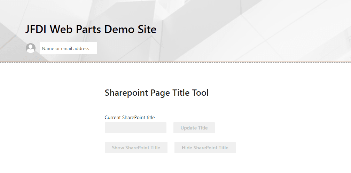Click the JFDI Web Parts Demo Site heading
The height and width of the screenshot is (173, 351).
(x=91, y=29)
